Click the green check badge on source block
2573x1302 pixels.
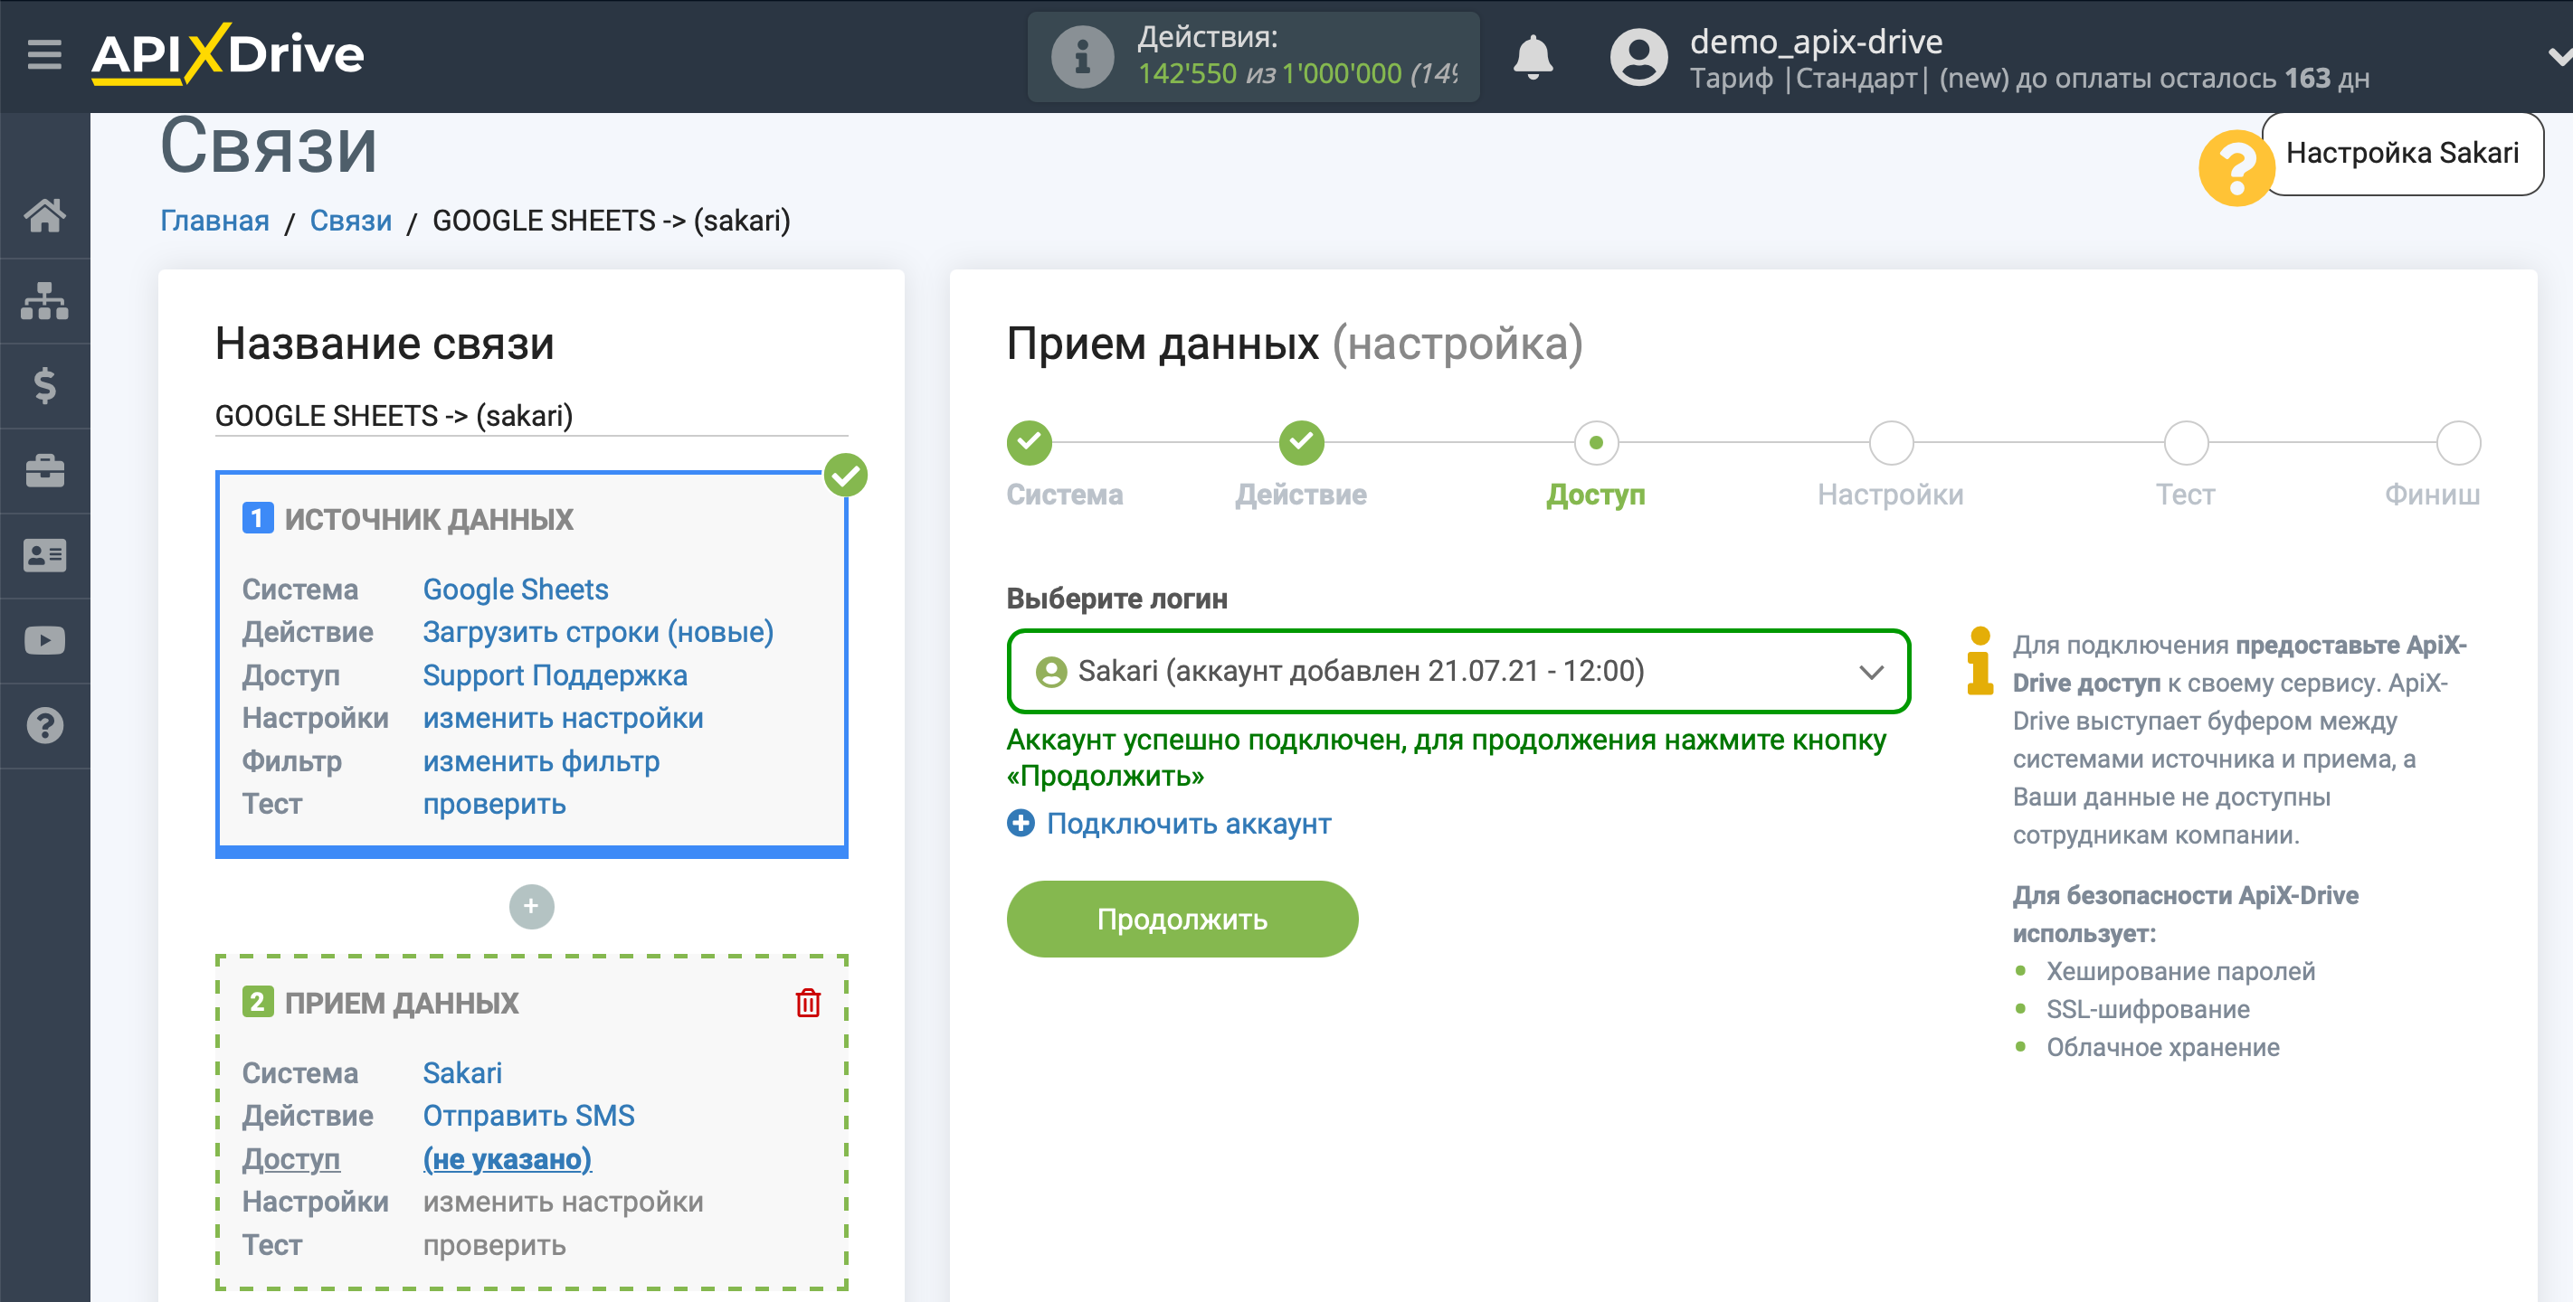pyautogui.click(x=845, y=476)
